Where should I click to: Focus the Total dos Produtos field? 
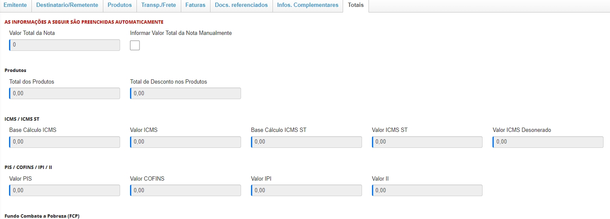65,93
